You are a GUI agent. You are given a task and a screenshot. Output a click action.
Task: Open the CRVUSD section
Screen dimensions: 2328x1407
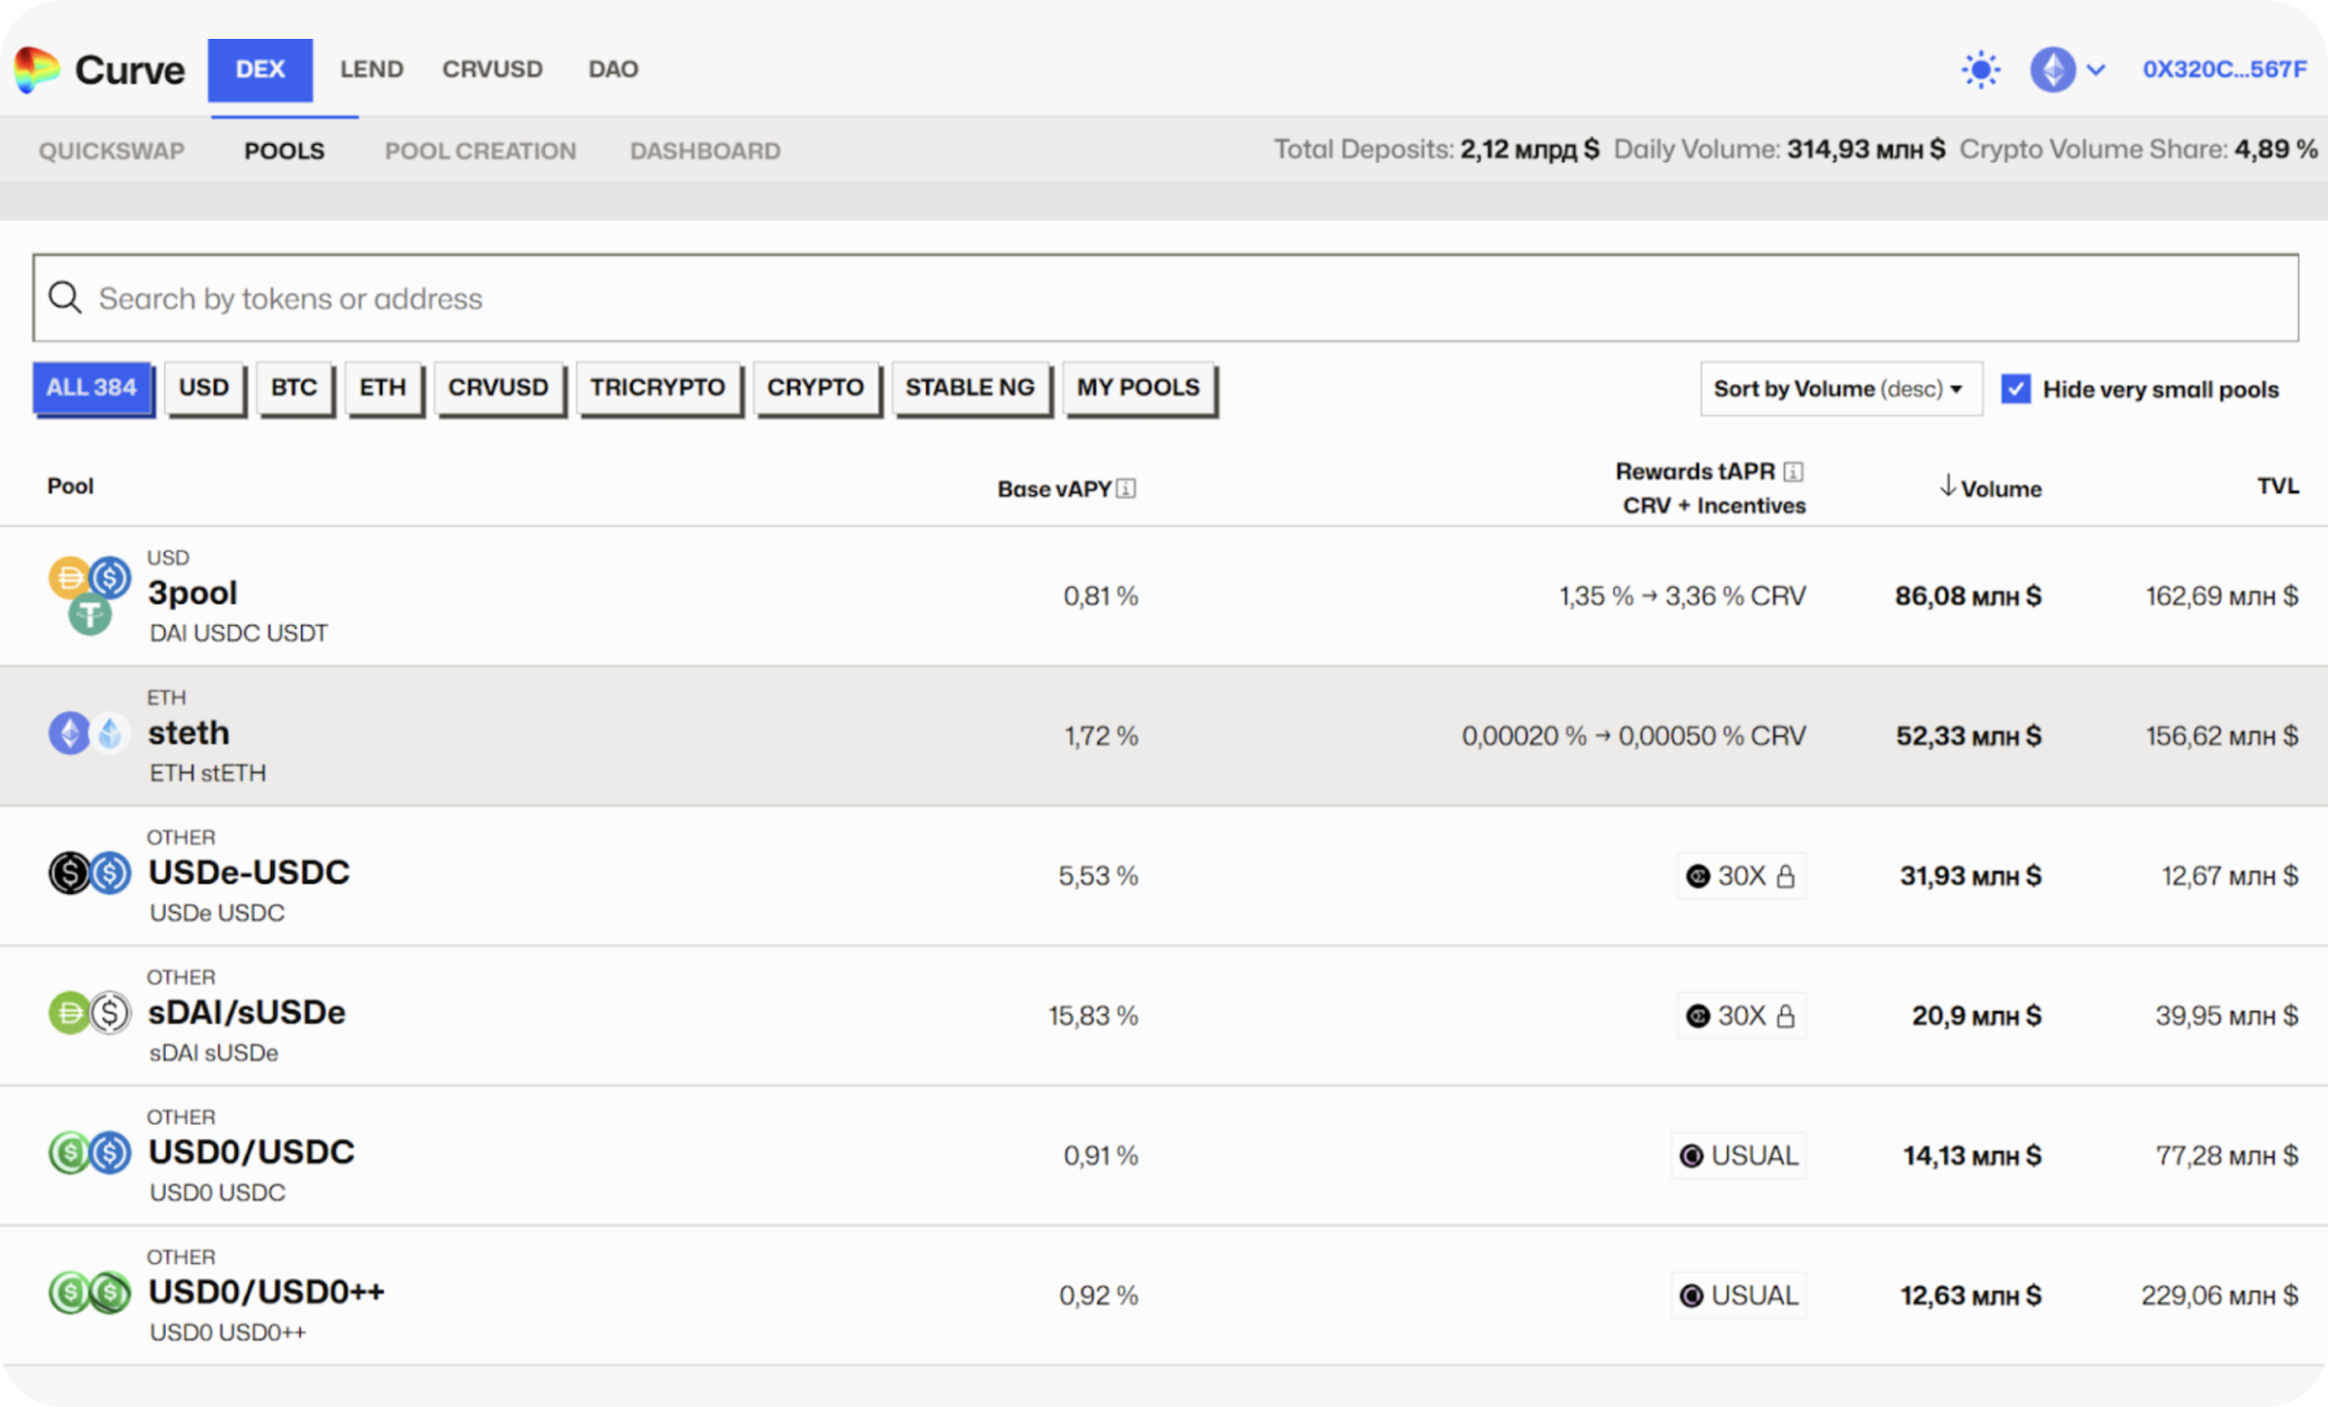[x=493, y=70]
